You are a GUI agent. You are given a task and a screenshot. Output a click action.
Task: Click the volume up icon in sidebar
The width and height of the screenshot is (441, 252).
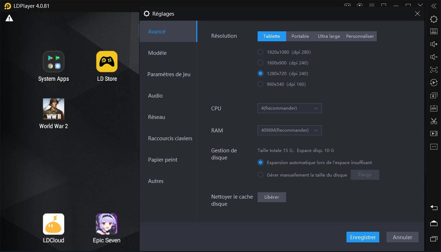click(434, 44)
